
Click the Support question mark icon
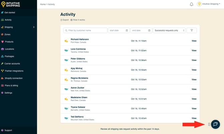[2, 130]
